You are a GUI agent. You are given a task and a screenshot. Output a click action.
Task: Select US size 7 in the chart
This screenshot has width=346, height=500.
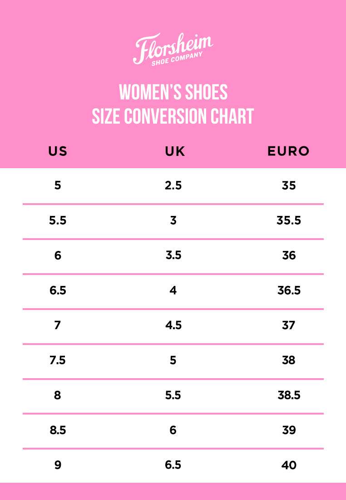tap(58, 325)
